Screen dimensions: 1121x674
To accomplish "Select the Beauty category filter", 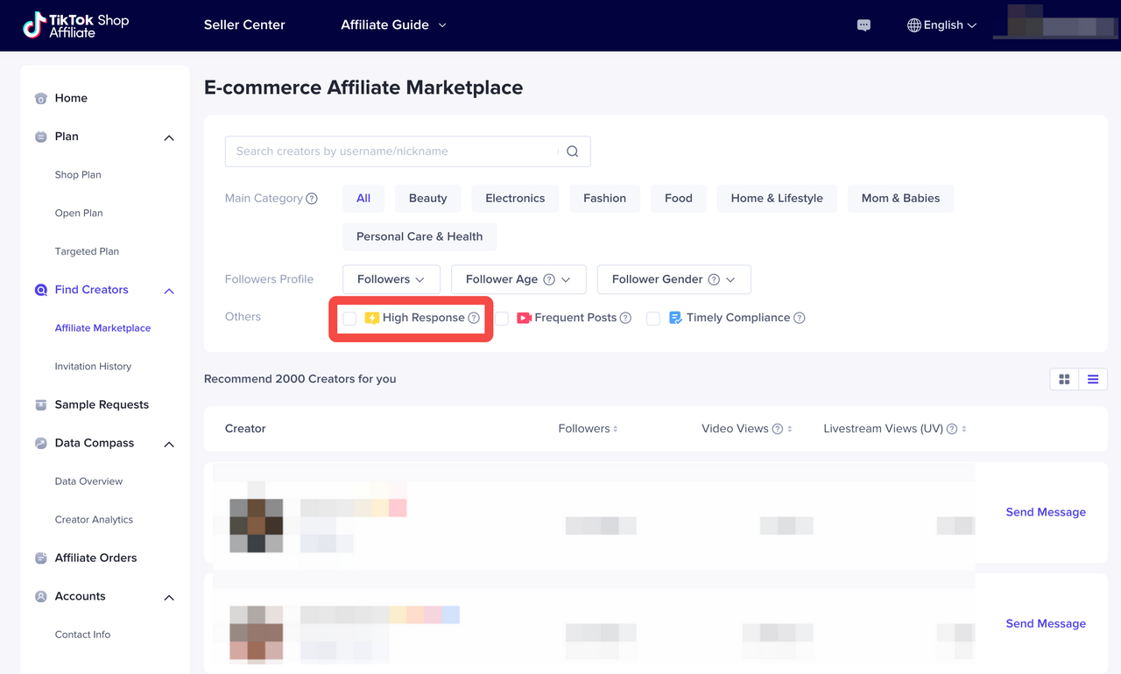I will 427,199.
